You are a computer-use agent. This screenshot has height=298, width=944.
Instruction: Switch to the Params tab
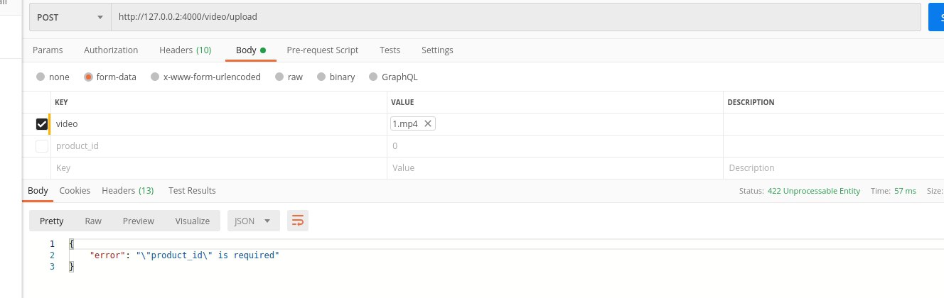[48, 50]
